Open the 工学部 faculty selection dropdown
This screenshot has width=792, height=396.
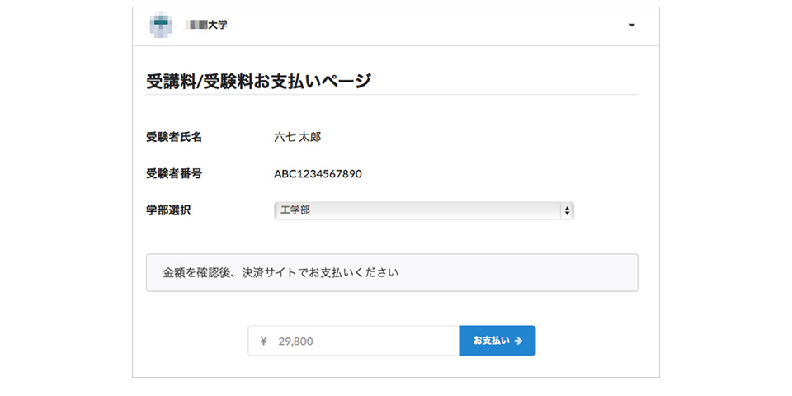tap(424, 210)
